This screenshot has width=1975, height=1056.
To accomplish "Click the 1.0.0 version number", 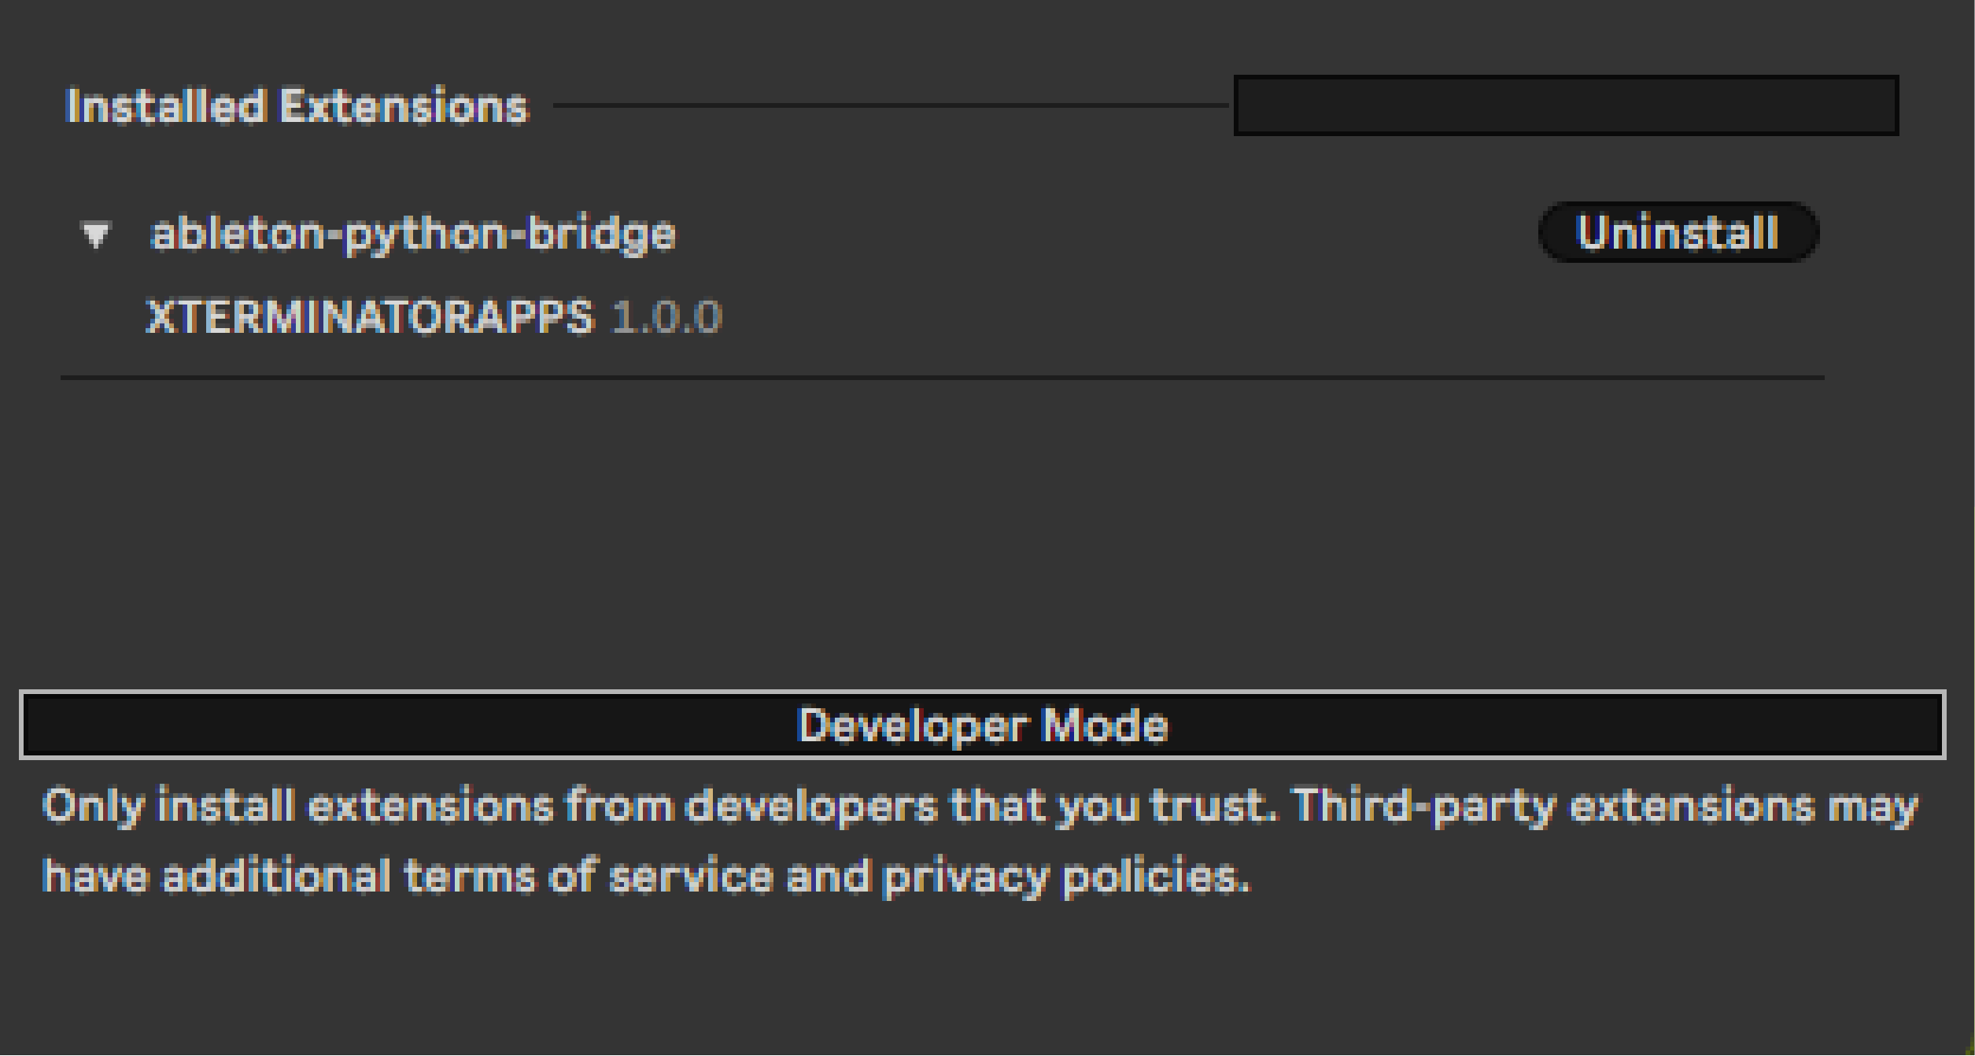I will click(x=666, y=317).
